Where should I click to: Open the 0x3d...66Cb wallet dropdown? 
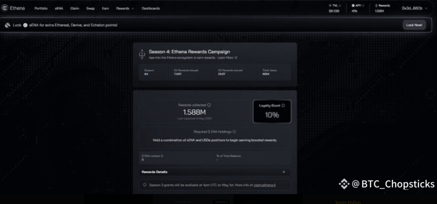pos(415,8)
